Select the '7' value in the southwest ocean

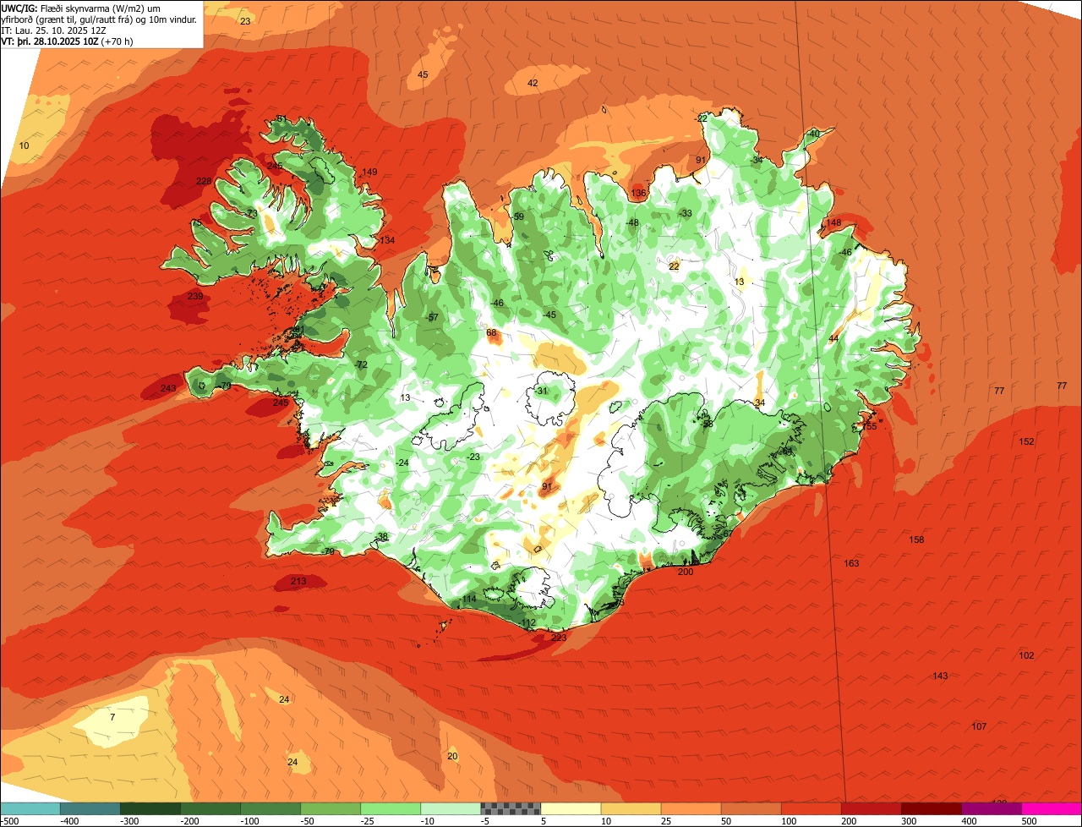(x=112, y=717)
